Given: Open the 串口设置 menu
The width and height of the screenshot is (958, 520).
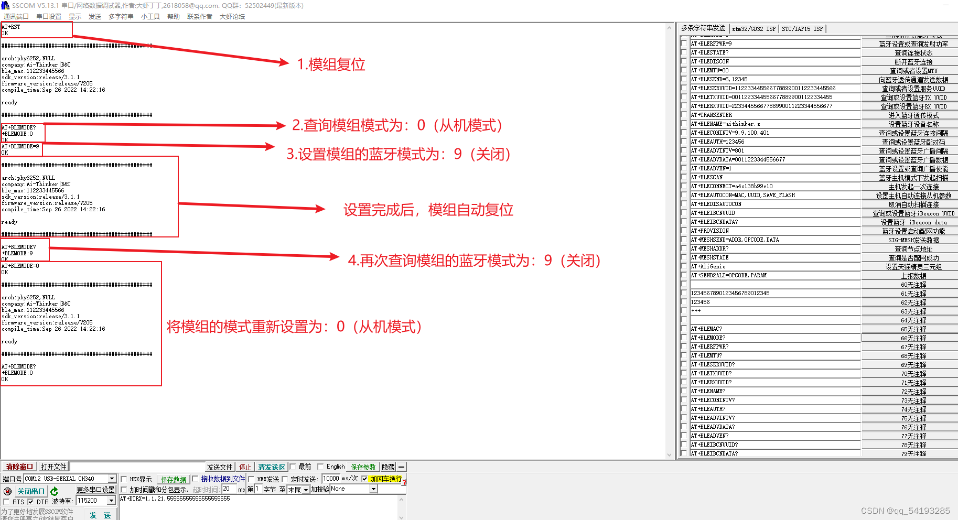Looking at the screenshot, I should (49, 17).
